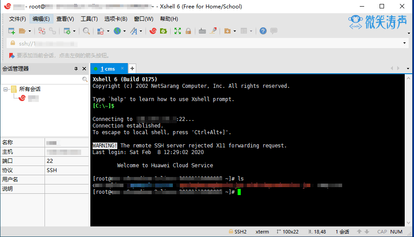Viewport: 414px width, 237px height.
Task: Click the terminal scrollbar up arrow
Action: 408,79
